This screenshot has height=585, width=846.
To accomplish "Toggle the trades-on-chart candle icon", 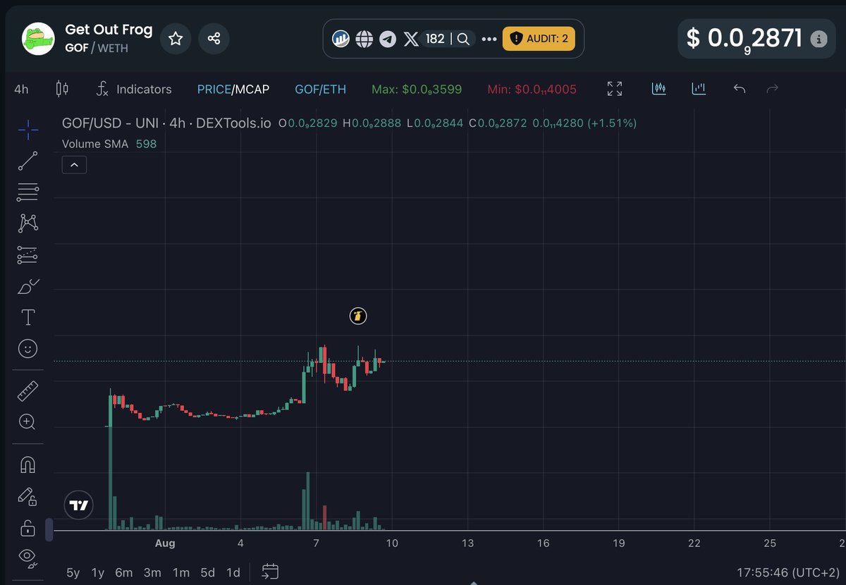I will pyautogui.click(x=659, y=89).
